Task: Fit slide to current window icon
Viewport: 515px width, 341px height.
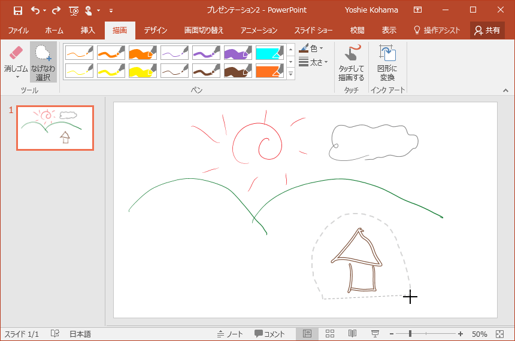Action: pyautogui.click(x=499, y=334)
